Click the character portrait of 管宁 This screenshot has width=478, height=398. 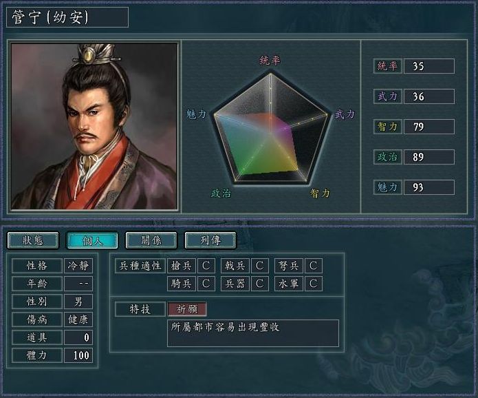pos(94,126)
